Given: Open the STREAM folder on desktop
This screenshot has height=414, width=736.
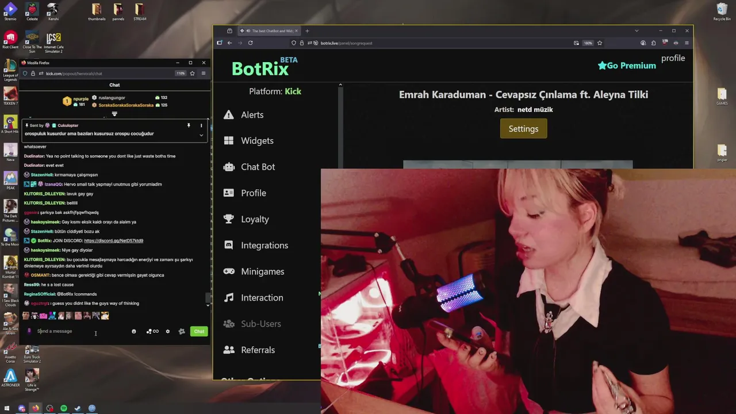Looking at the screenshot, I should pyautogui.click(x=140, y=12).
